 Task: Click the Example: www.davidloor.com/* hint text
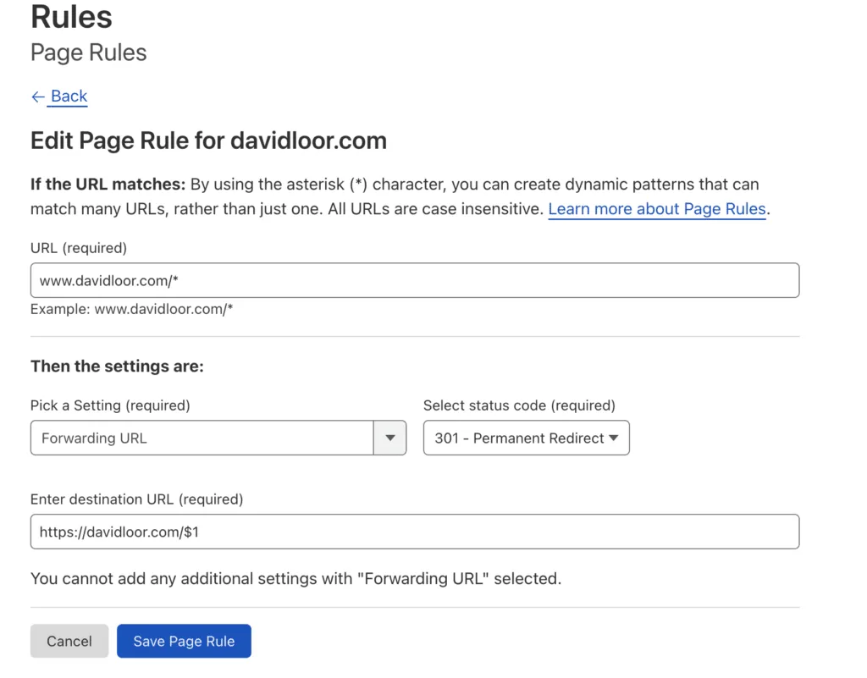point(131,309)
